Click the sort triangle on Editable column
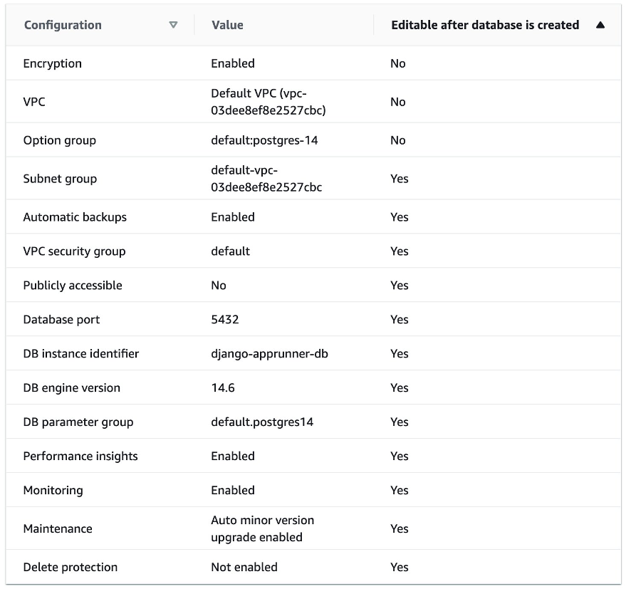Image resolution: width=626 pixels, height=589 pixels. click(600, 24)
